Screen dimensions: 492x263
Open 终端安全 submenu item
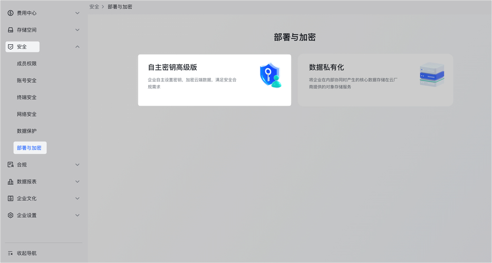[x=27, y=97]
